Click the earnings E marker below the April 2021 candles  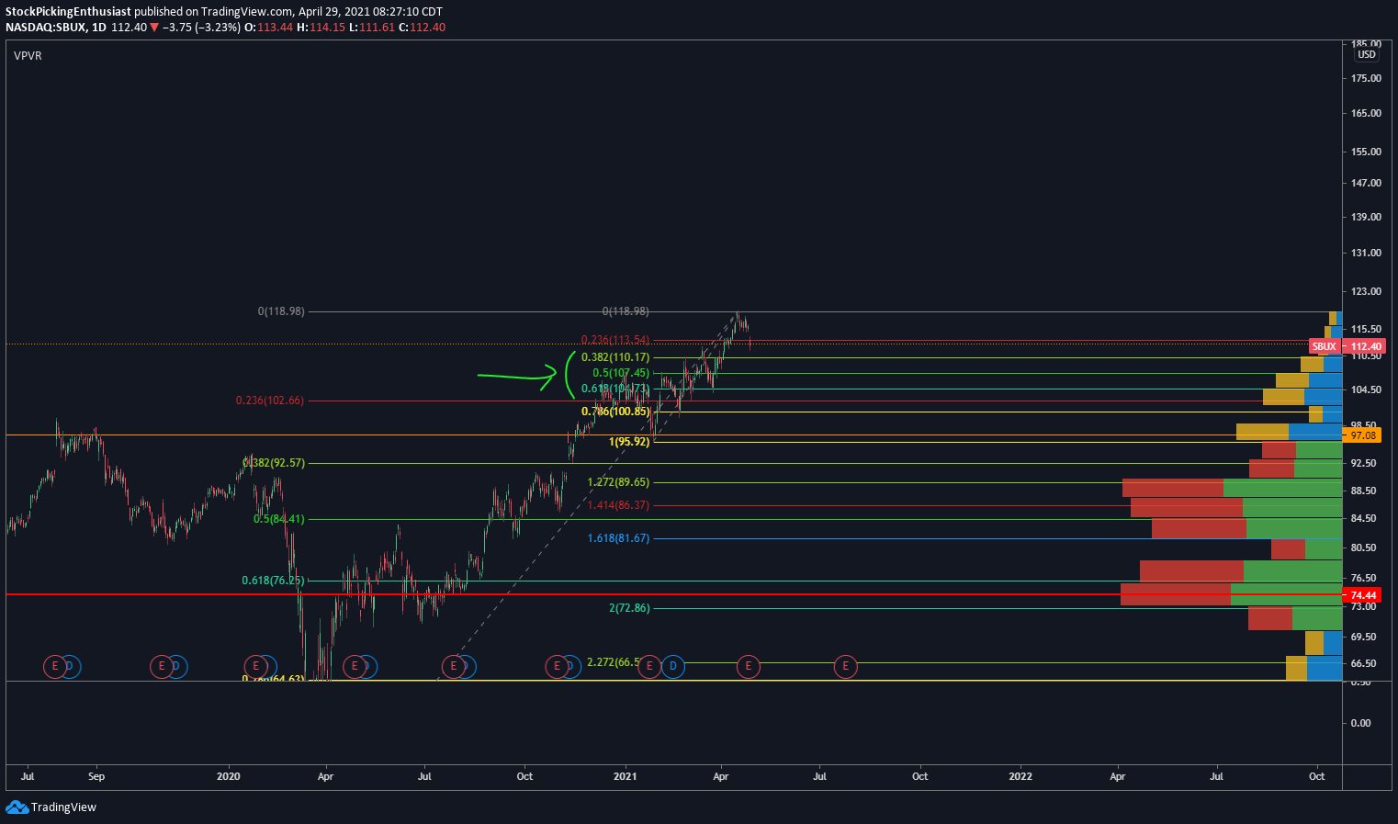pos(749,666)
